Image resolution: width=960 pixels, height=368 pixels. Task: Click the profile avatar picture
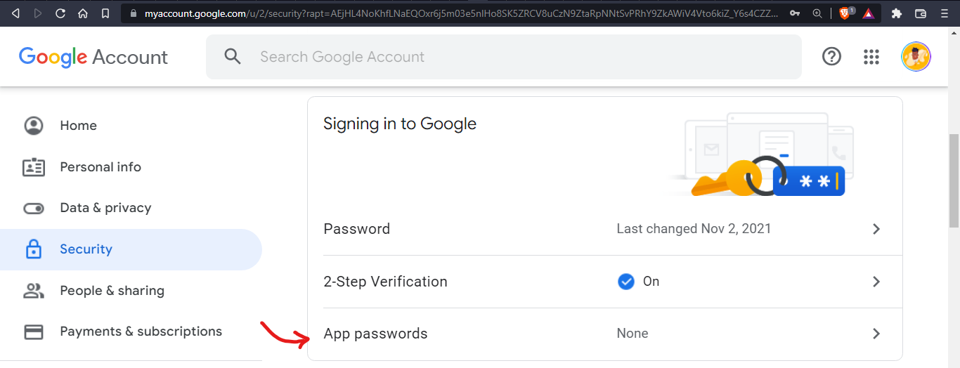click(x=916, y=57)
